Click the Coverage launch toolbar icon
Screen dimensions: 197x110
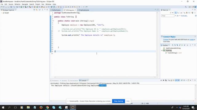tap(26, 7)
